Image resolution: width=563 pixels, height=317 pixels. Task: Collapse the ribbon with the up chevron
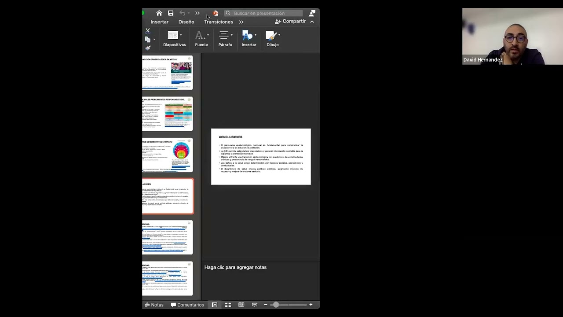[312, 22]
